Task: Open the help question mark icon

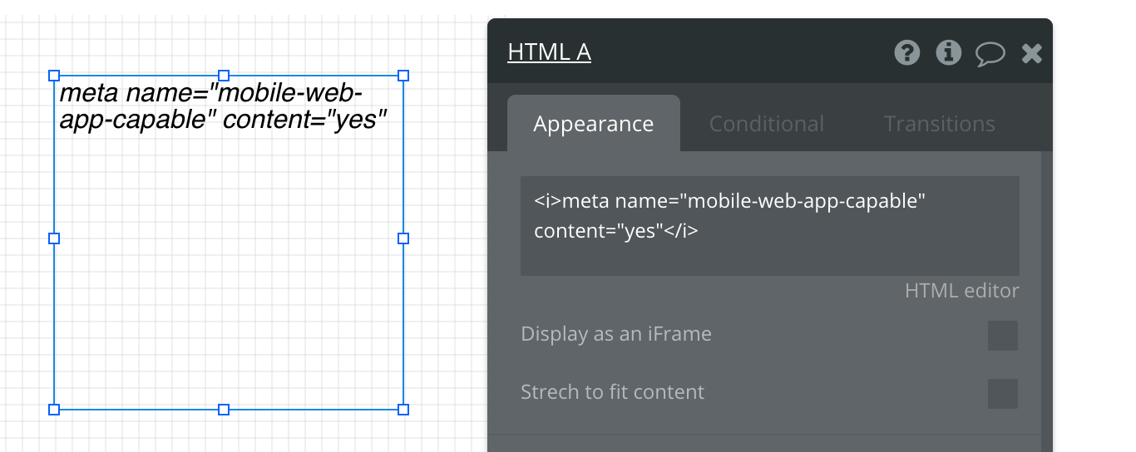Action: [907, 53]
